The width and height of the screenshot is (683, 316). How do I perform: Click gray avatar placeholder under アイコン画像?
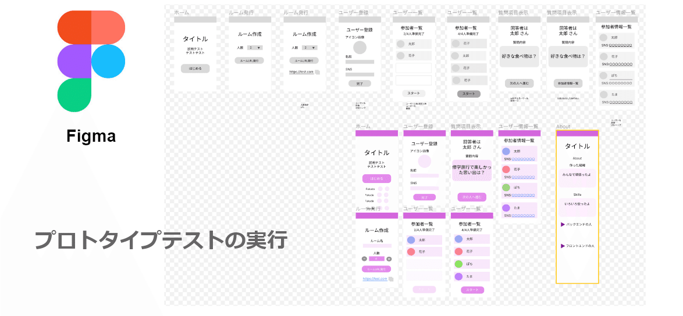pyautogui.click(x=360, y=48)
